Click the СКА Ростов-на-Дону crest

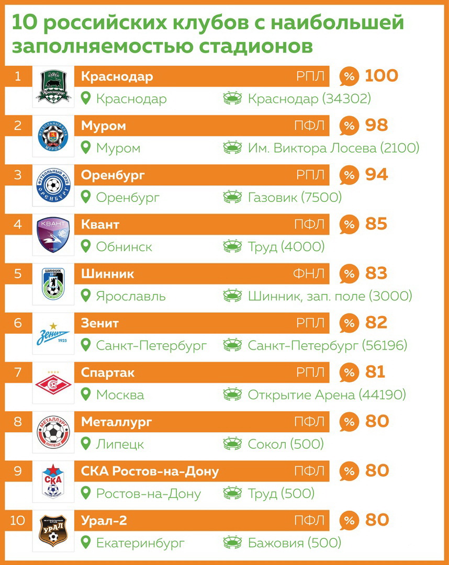(x=53, y=482)
